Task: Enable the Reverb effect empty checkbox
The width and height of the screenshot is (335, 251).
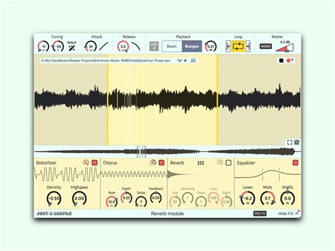Action: click(x=229, y=163)
